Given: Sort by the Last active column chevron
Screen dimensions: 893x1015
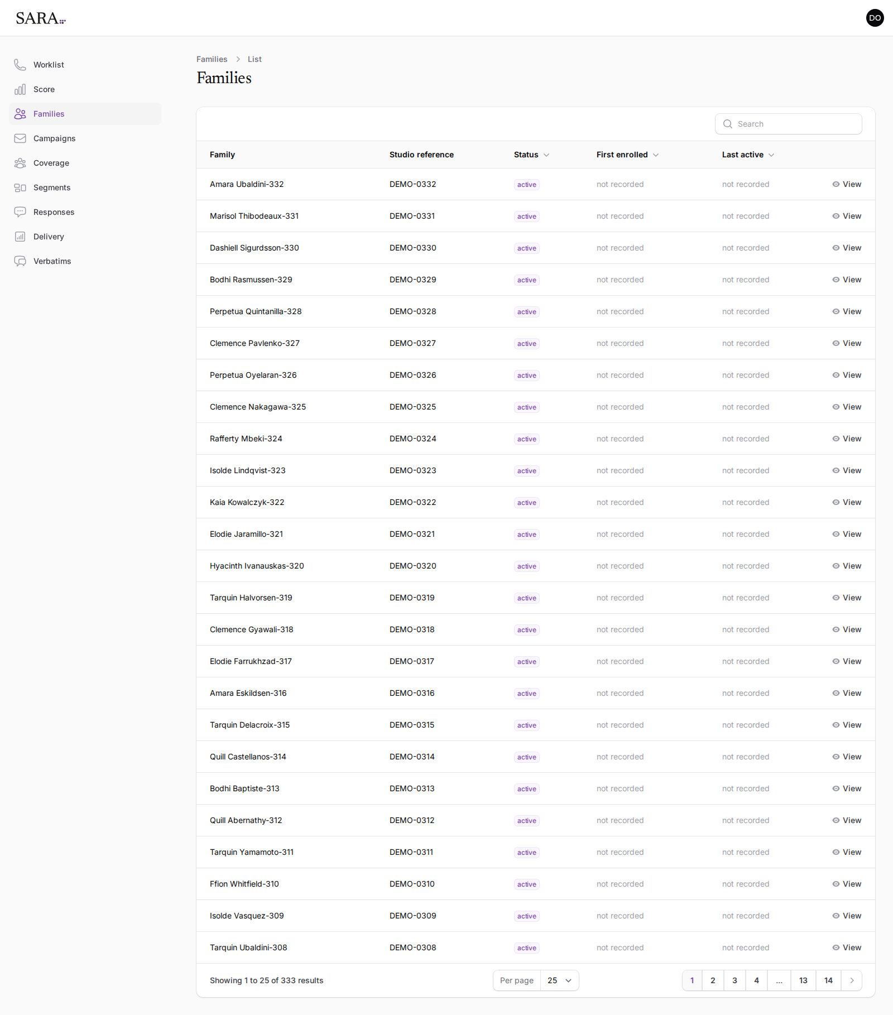Looking at the screenshot, I should click(x=771, y=155).
